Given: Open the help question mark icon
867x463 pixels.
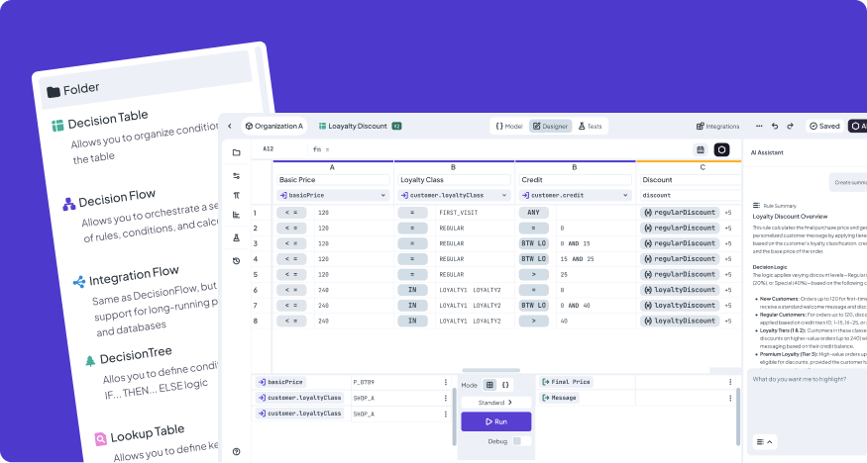Looking at the screenshot, I should coord(237,451).
